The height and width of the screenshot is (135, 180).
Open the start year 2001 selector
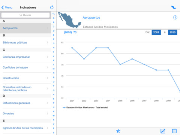coord(156,32)
